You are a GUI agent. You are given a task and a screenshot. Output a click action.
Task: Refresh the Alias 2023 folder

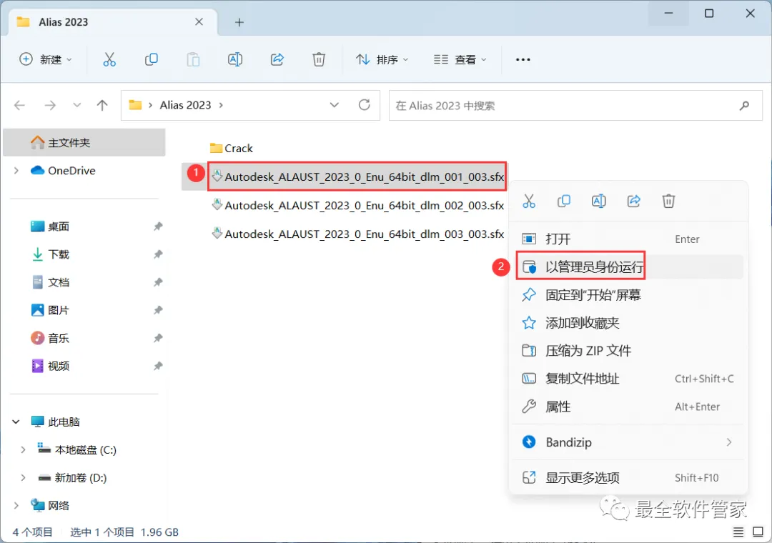[365, 105]
